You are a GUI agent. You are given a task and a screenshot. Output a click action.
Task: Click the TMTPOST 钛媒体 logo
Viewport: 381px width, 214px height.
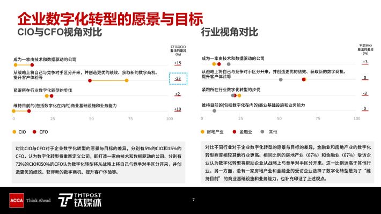tap(80, 200)
